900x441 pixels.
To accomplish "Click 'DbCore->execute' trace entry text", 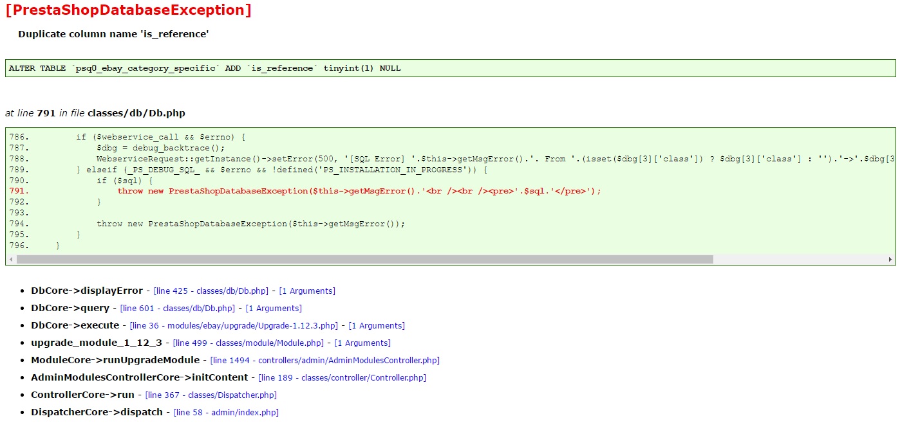I will click(75, 325).
